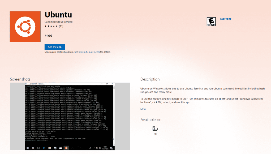Click the Available on heading
Viewport: 271px width, 154px height.
click(151, 119)
